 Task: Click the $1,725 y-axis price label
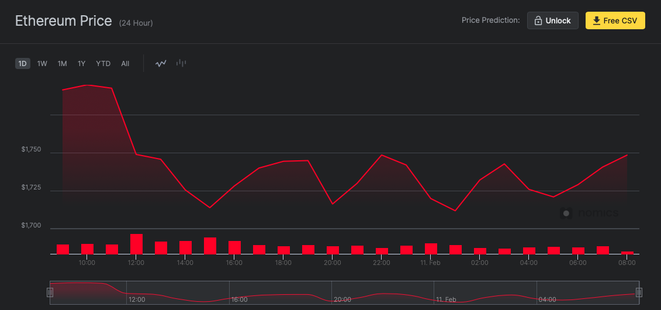click(x=31, y=187)
